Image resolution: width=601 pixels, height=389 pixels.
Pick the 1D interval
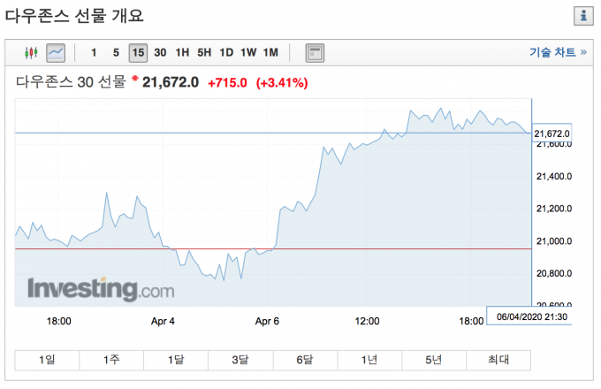226,53
